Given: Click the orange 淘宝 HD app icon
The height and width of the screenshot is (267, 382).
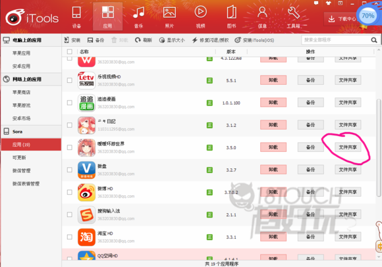Looking at the screenshot, I should (x=86, y=237).
